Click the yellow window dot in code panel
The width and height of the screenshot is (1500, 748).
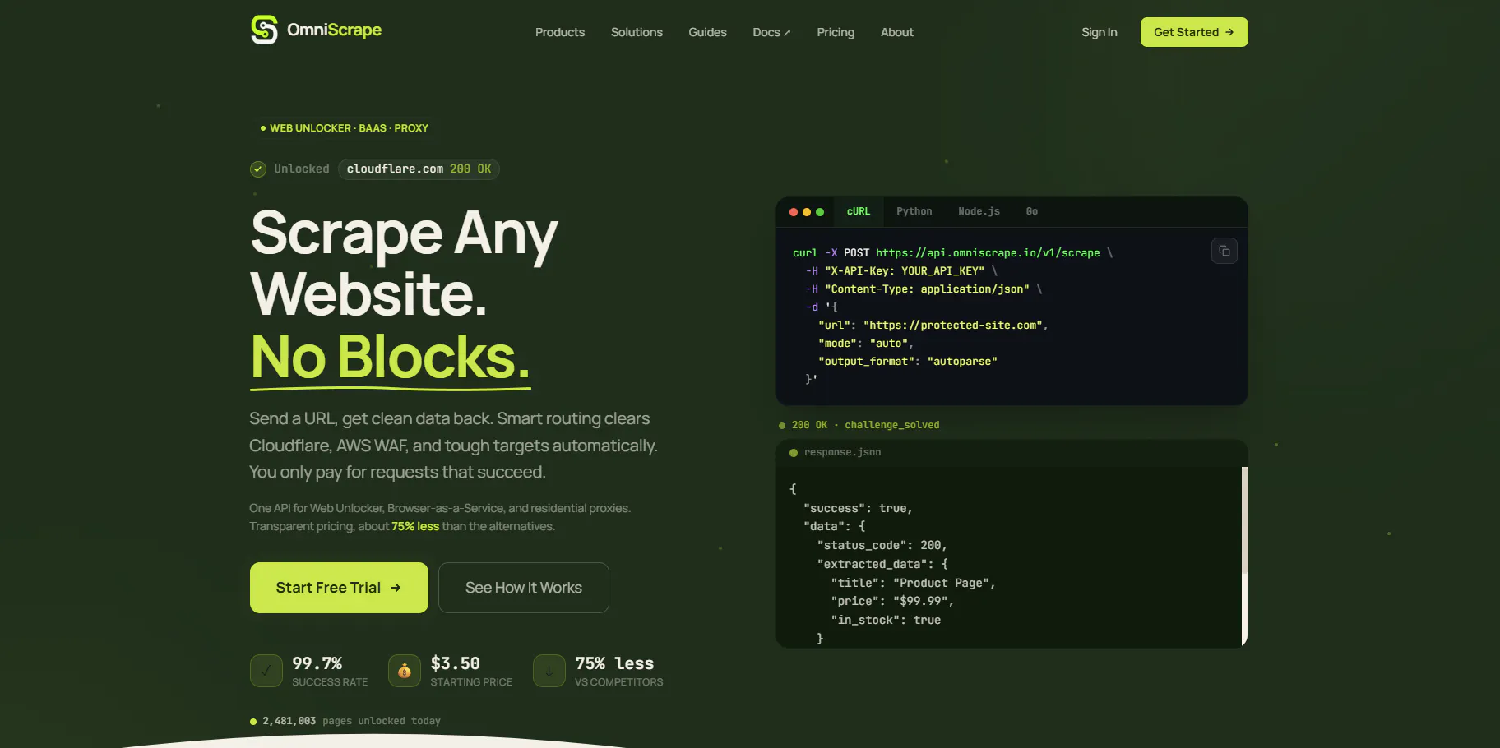[x=807, y=212]
